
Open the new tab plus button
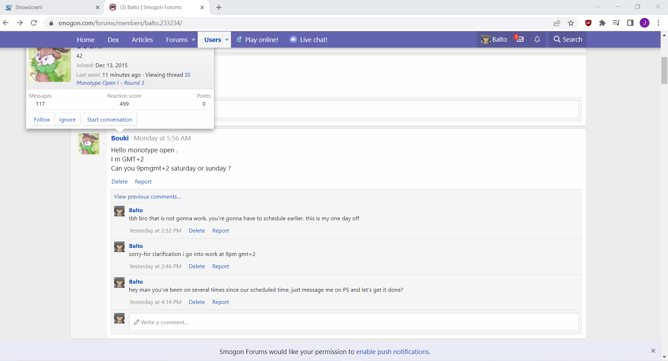coord(219,7)
